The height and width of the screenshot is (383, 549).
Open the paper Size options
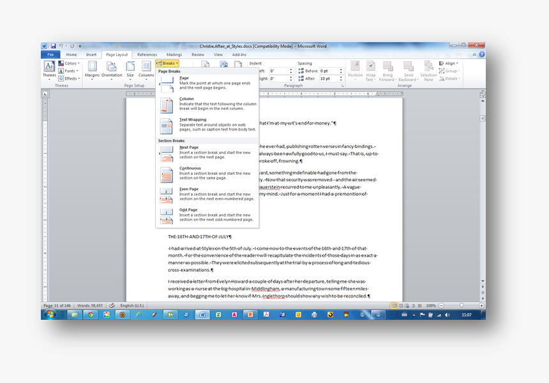pos(130,70)
